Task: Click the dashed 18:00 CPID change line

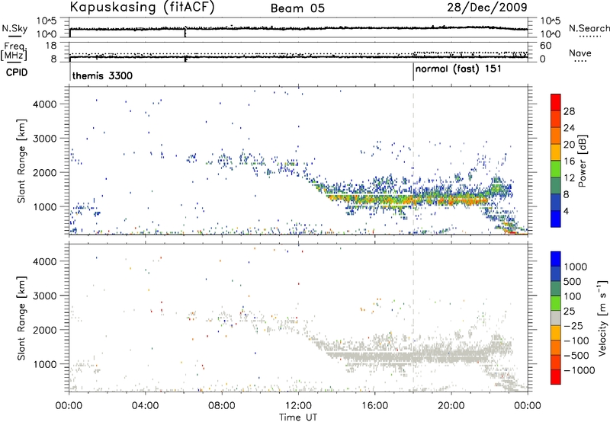Action: tap(413, 160)
